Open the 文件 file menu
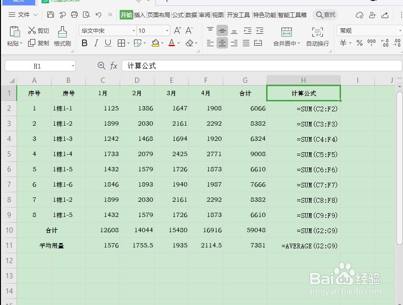Screen dimensions: 403x305 click(23, 15)
